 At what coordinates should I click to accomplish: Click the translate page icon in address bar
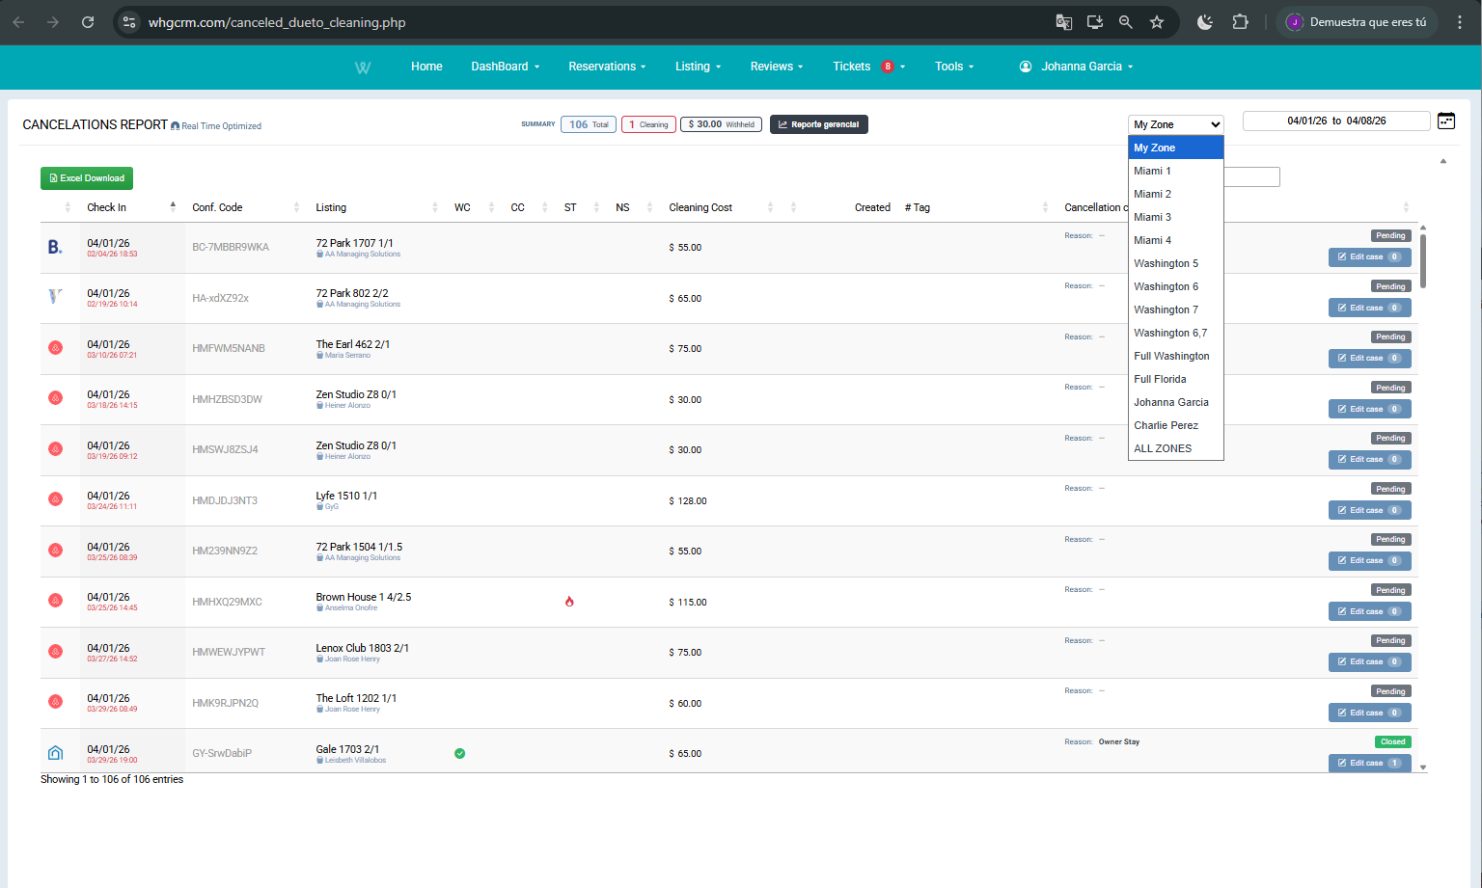click(1064, 22)
